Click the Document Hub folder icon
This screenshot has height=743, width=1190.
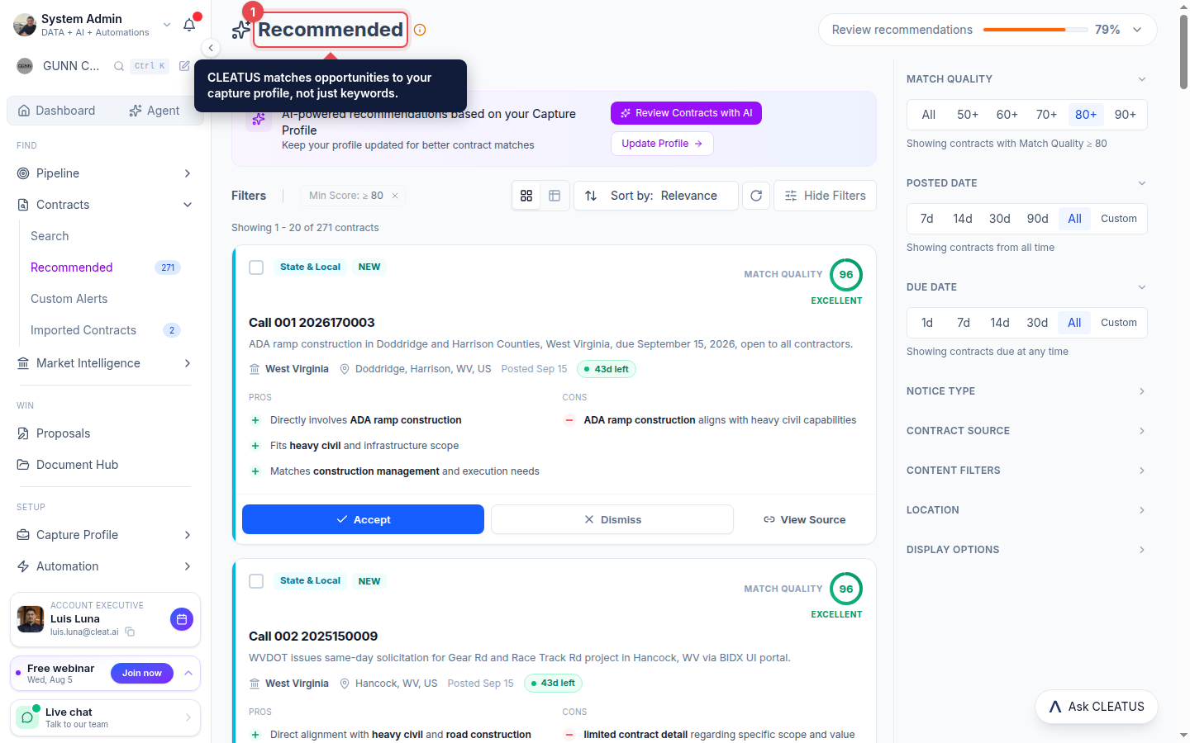[23, 465]
